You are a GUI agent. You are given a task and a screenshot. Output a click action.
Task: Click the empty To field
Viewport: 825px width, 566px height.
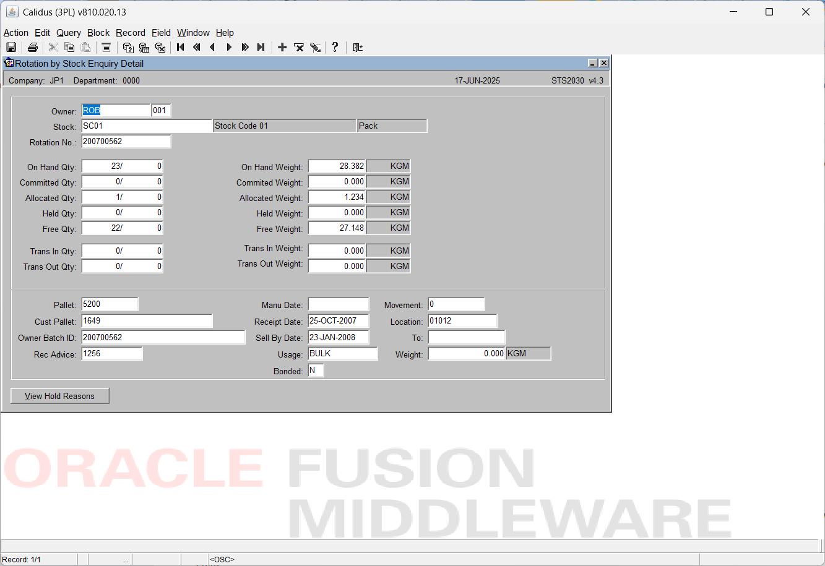pyautogui.click(x=467, y=338)
